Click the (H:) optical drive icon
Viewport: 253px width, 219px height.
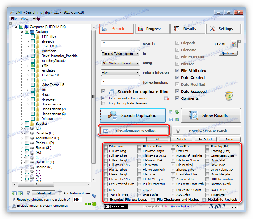pyautogui.click(x=32, y=153)
